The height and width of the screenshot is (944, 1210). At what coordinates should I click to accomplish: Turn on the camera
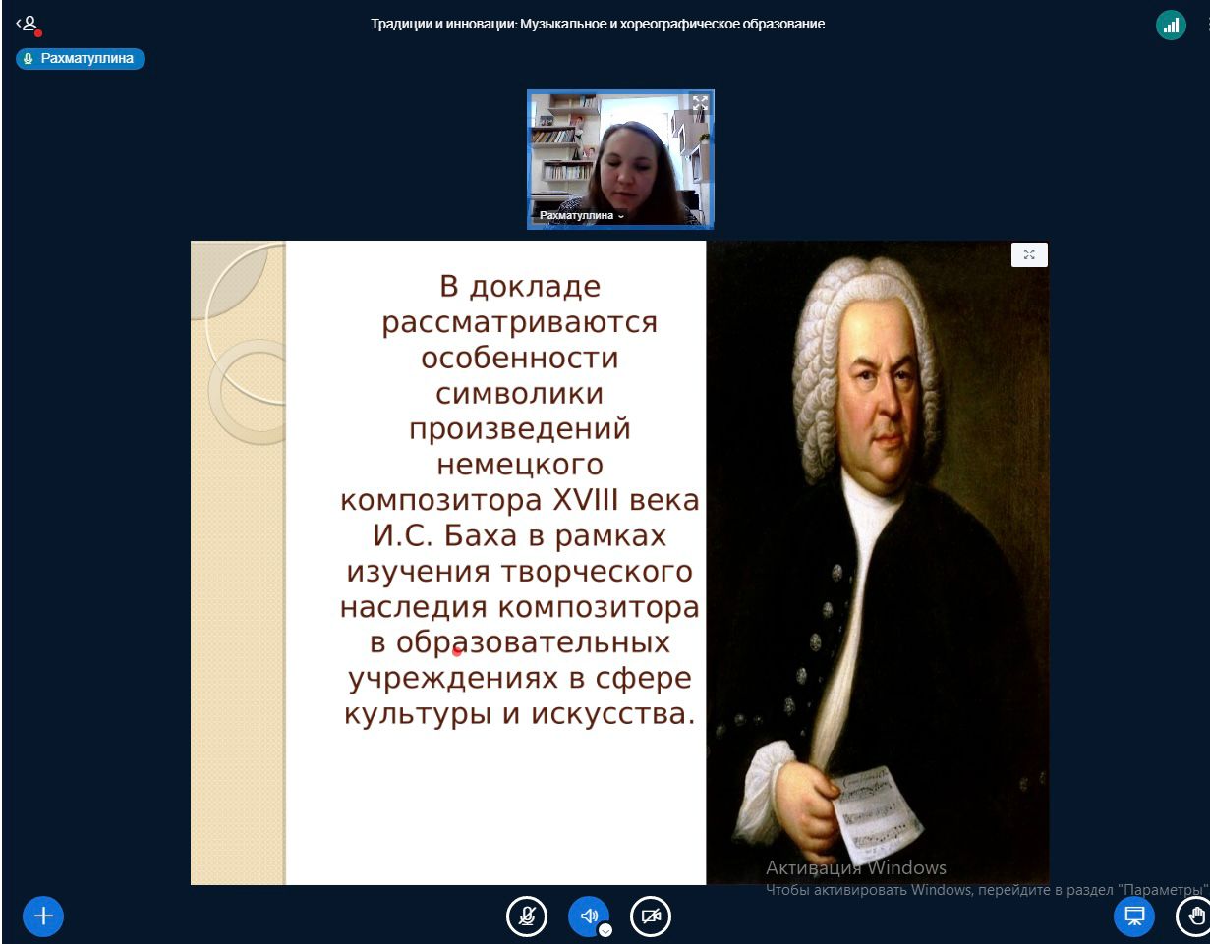coord(650,916)
